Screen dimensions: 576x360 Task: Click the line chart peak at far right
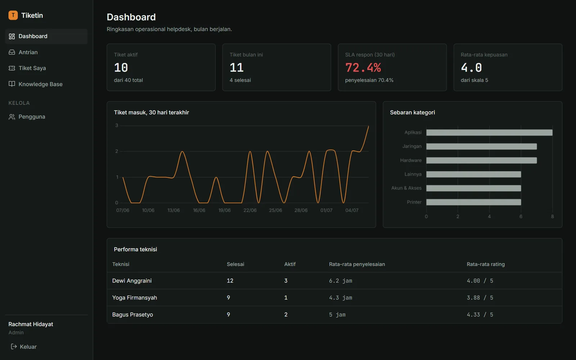point(368,126)
